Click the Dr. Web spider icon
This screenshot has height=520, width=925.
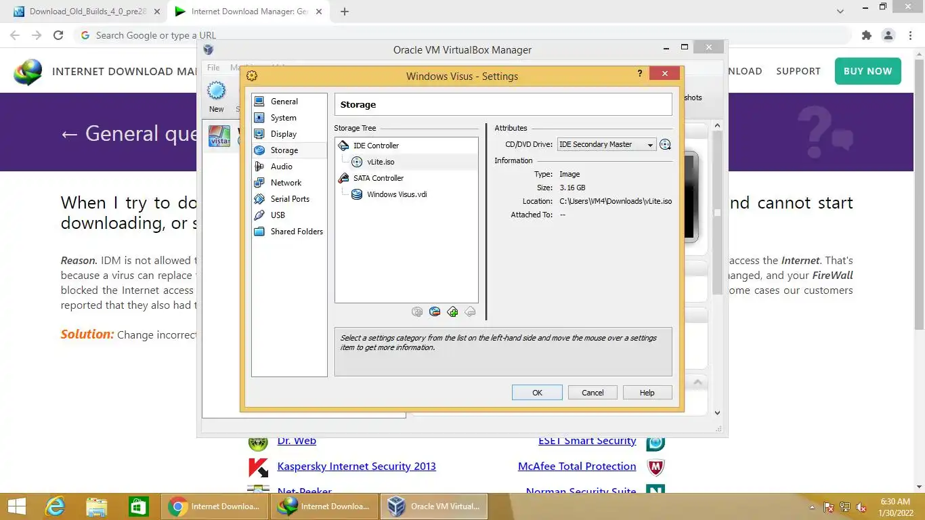[258, 443]
